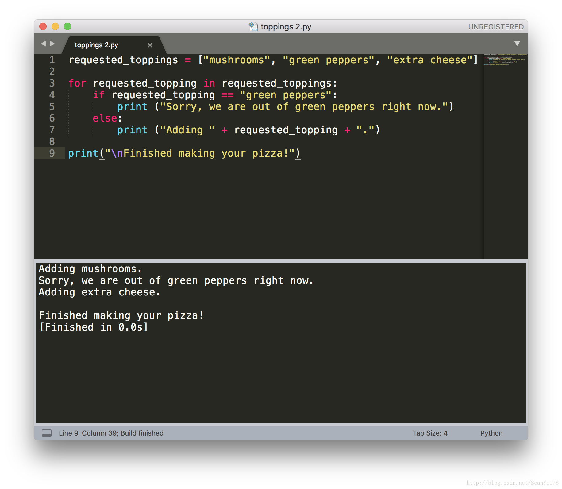This screenshot has height=489, width=562.
Task: Open the tab list dropdown arrow
Action: 517,44
